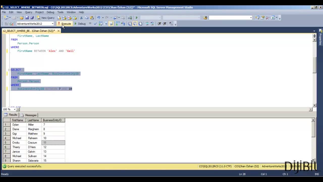Click the FirstName column header
Viewport: 323px width, 182px height.
pyautogui.click(x=18, y=120)
